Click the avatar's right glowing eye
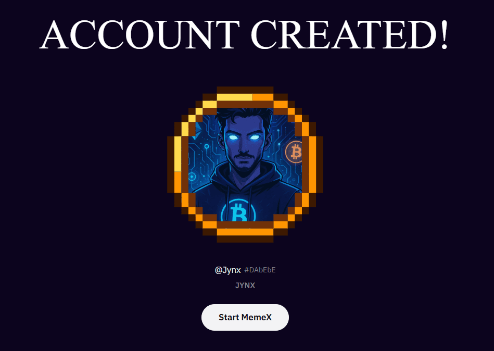Screen dimensions: 494x351 pyautogui.click(x=255, y=137)
